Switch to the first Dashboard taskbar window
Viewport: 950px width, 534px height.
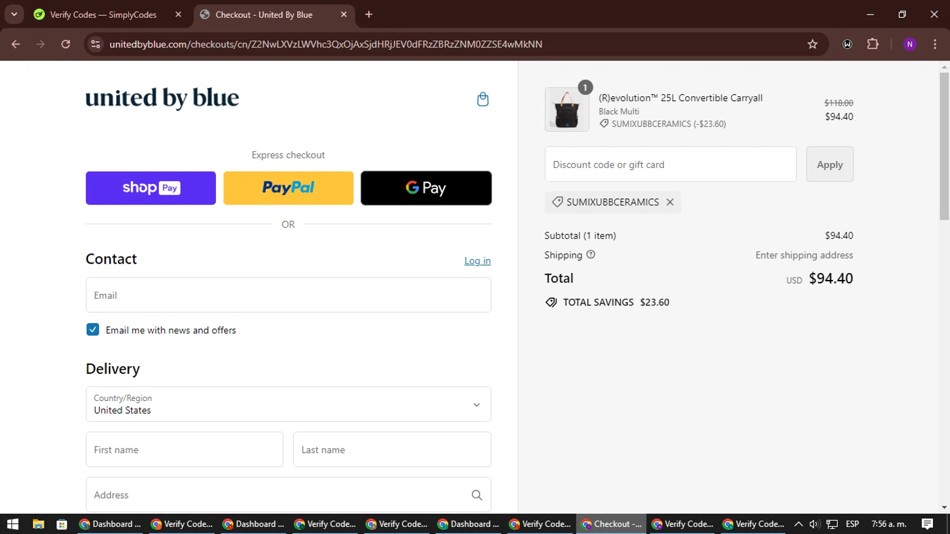point(111,524)
